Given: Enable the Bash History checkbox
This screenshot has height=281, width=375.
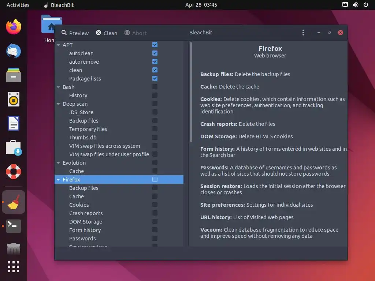Looking at the screenshot, I should click(x=155, y=95).
